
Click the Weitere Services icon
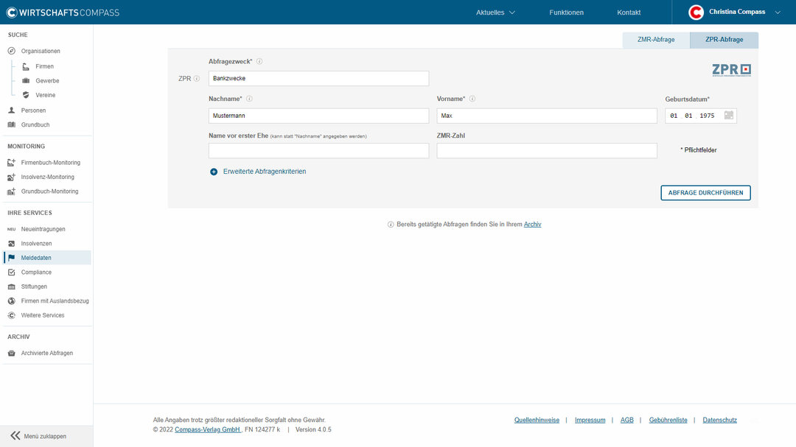coord(12,316)
